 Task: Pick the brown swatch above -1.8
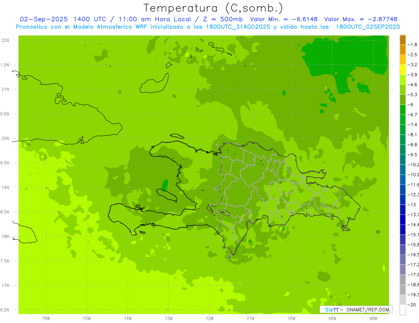click(403, 40)
